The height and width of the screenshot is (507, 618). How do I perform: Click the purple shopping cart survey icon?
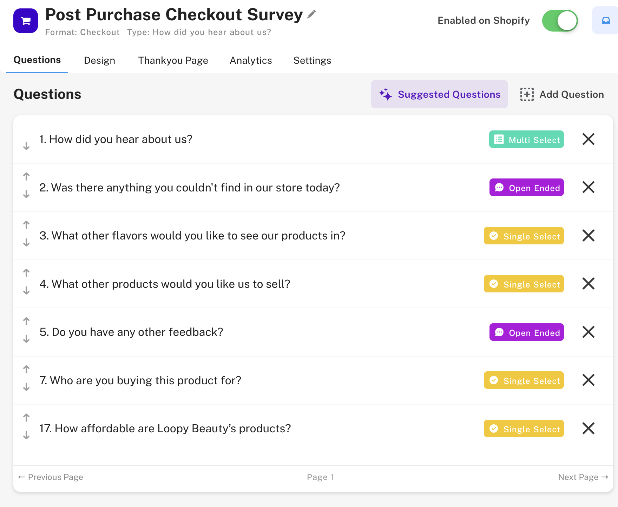26,21
